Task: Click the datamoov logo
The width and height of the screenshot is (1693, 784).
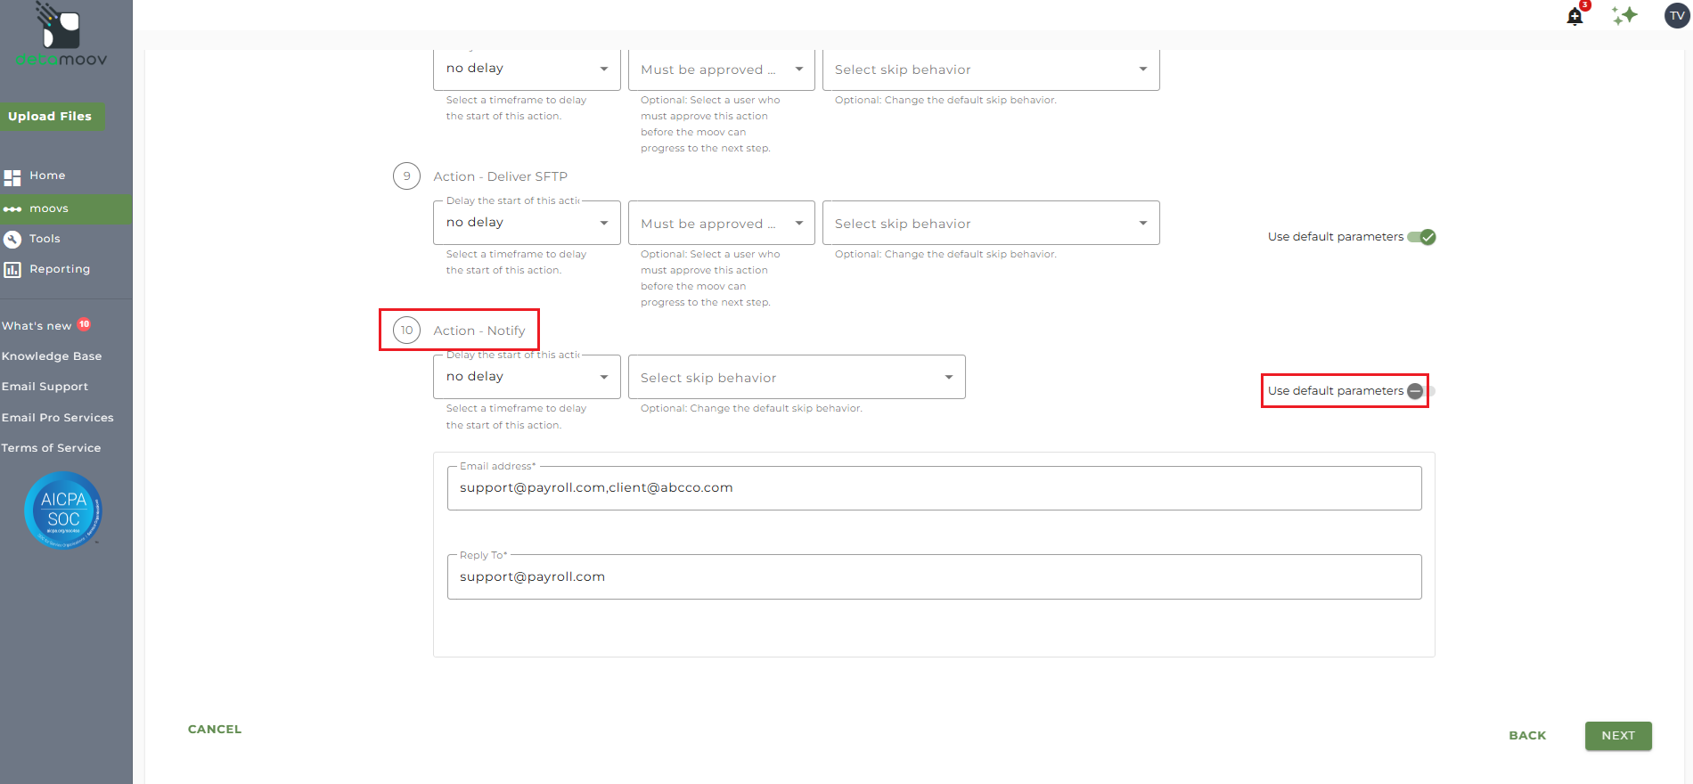Action: pos(61,36)
